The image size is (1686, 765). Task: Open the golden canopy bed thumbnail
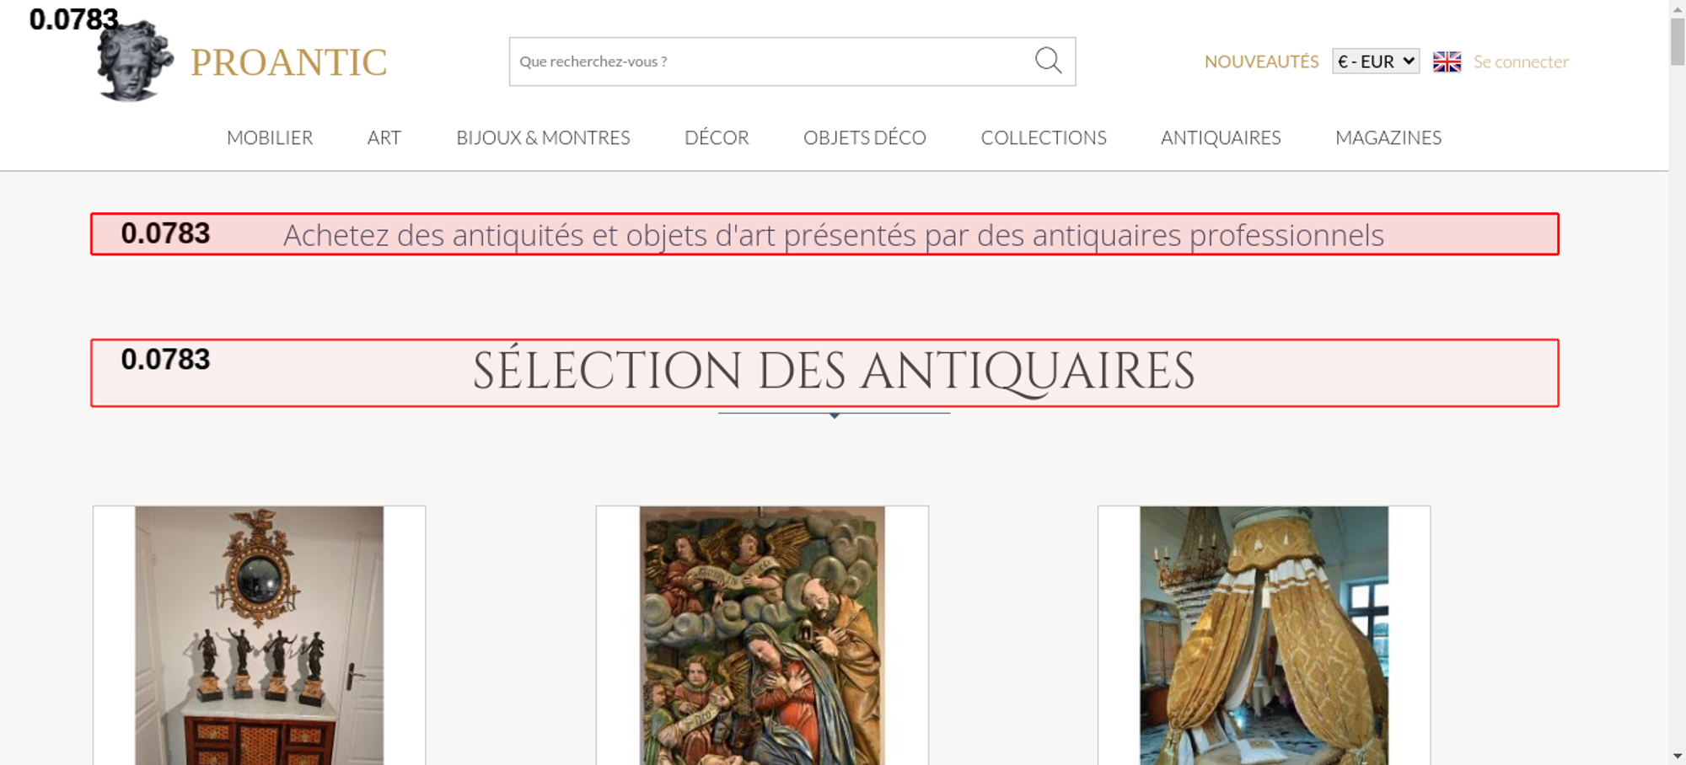(1264, 636)
